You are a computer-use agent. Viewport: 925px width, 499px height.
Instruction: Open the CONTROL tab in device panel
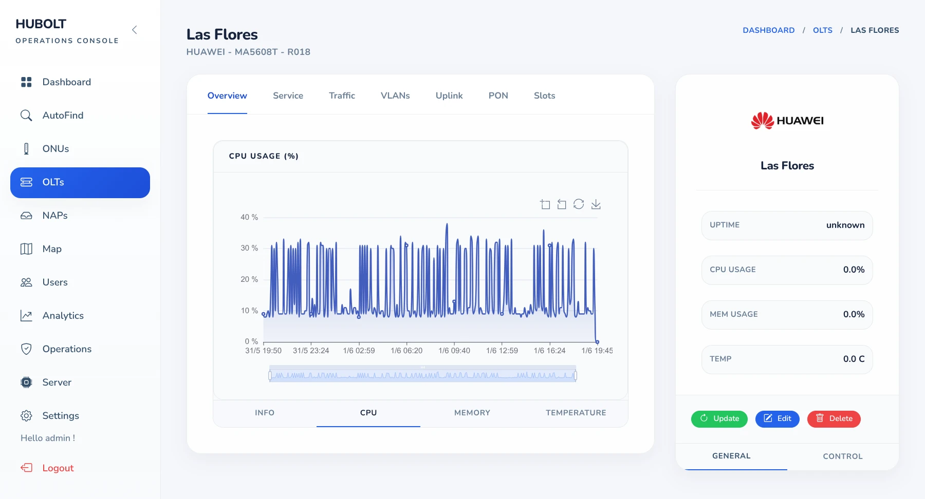click(843, 456)
